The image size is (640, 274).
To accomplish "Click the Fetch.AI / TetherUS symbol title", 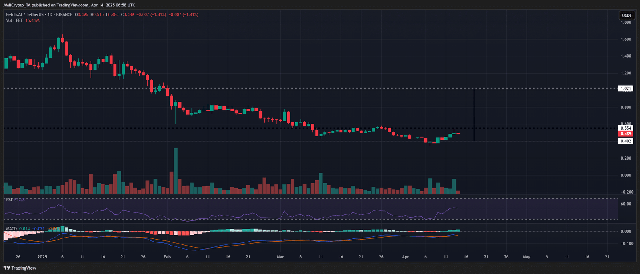I will (25, 14).
